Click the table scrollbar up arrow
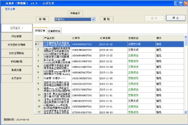Image resolution: width=188 pixels, height=125 pixels. pyautogui.click(x=186, y=37)
